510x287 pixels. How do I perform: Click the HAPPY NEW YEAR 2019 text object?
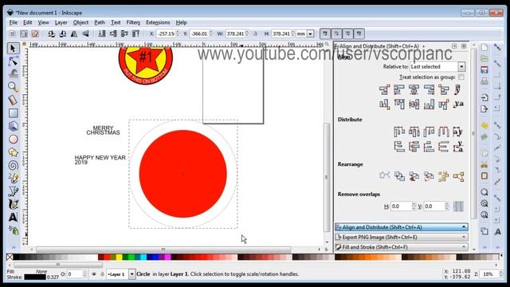[100, 159]
